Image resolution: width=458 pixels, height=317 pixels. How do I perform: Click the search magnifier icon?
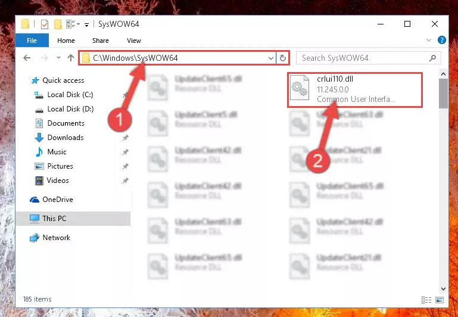point(432,58)
